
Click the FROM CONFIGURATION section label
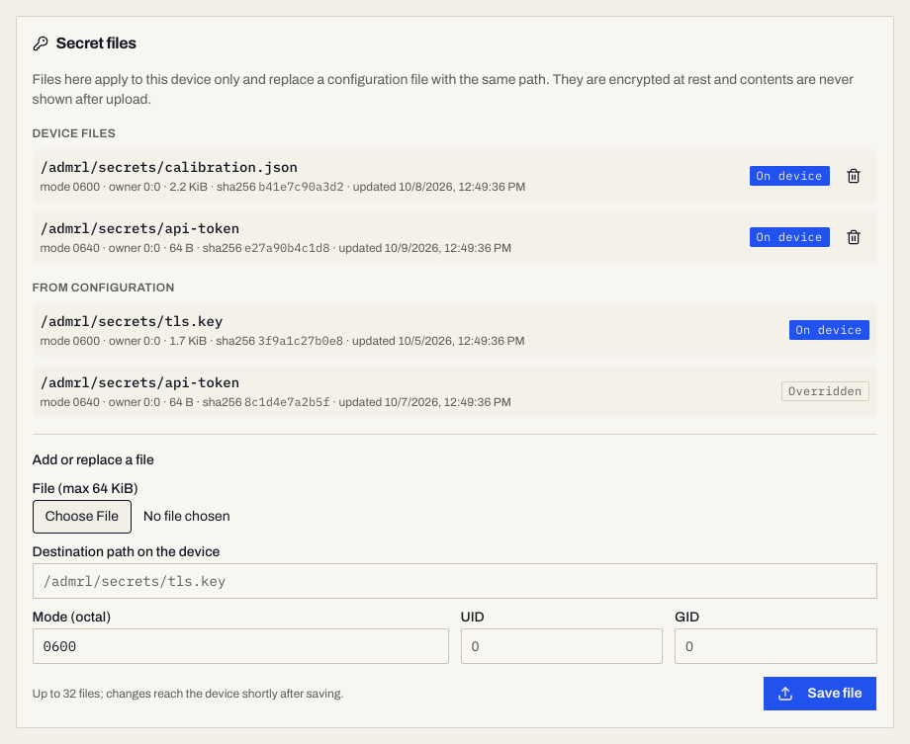pyautogui.click(x=103, y=288)
